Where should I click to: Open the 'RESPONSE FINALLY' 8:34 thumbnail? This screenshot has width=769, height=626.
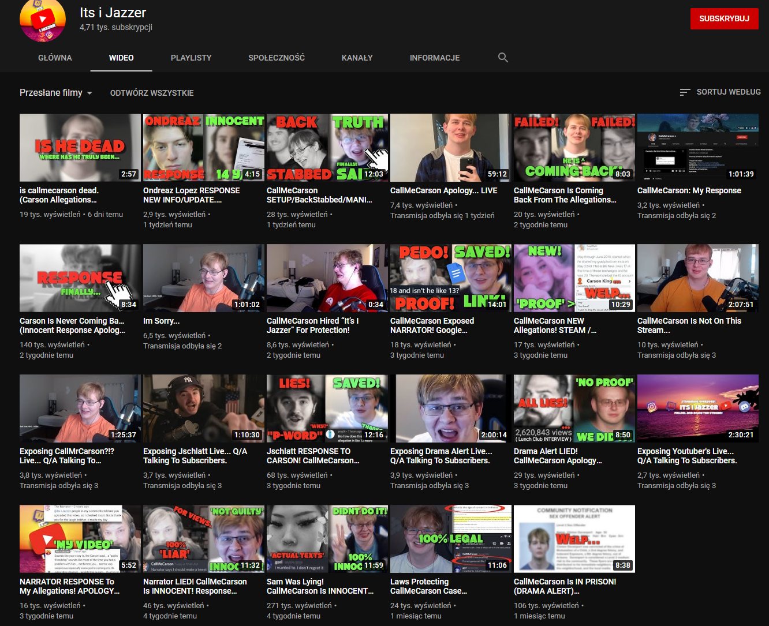80,278
